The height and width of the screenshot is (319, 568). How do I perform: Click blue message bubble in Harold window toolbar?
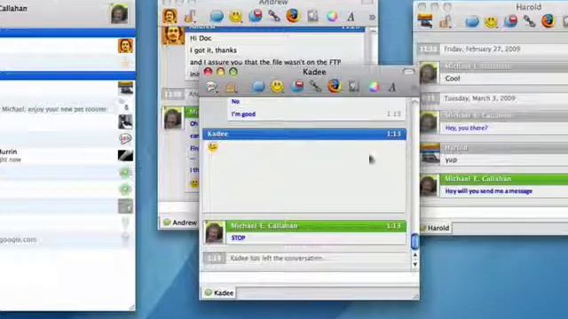pyautogui.click(x=472, y=21)
